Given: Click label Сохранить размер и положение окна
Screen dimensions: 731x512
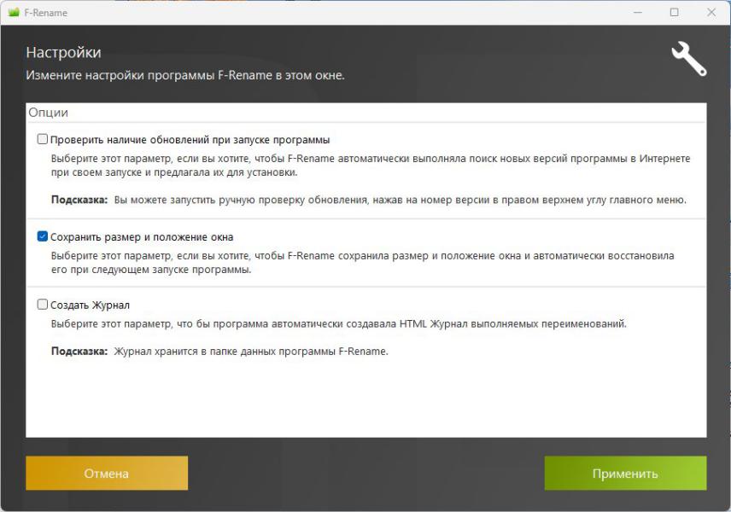Looking at the screenshot, I should click(142, 237).
